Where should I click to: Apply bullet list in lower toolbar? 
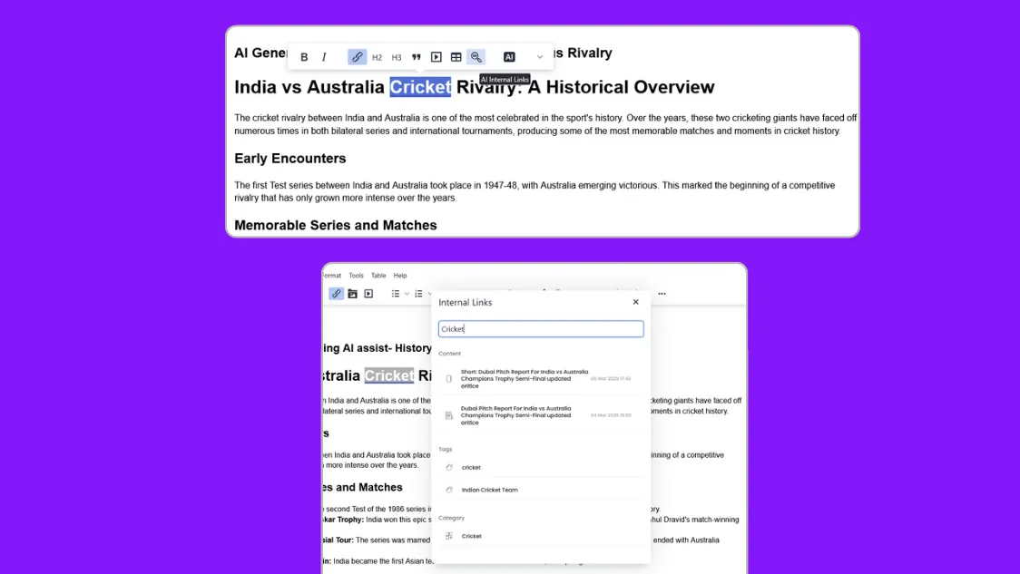(395, 294)
